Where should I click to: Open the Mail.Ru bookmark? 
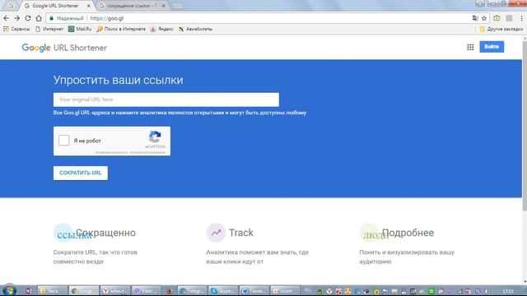tap(80, 30)
